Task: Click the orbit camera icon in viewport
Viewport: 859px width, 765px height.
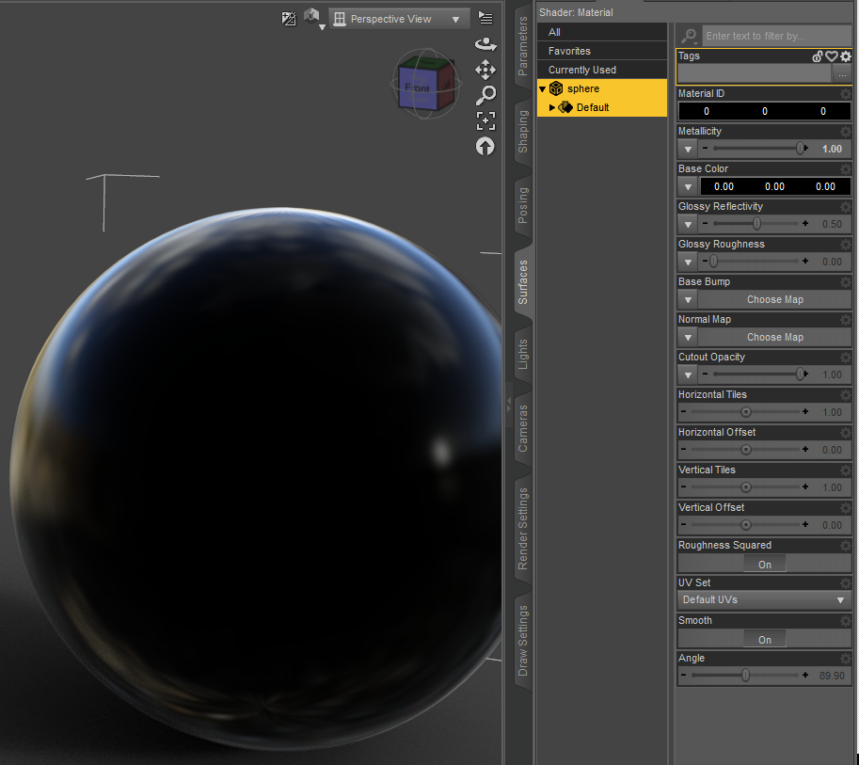Action: (x=485, y=43)
